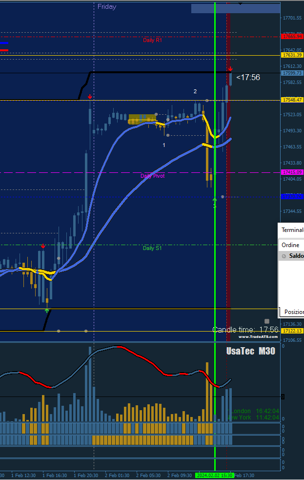The height and width of the screenshot is (480, 304).
Task: Click the 1 Feb 20:30 time axis label
Action: point(86,476)
